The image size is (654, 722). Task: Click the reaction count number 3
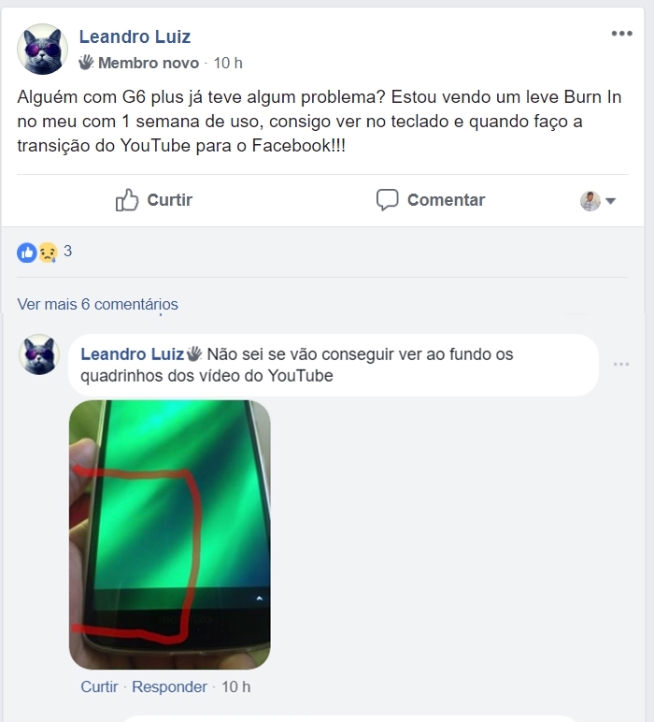67,251
